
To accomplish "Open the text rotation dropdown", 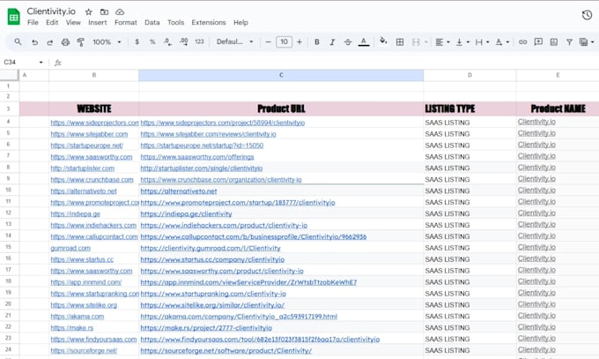I will [x=502, y=41].
